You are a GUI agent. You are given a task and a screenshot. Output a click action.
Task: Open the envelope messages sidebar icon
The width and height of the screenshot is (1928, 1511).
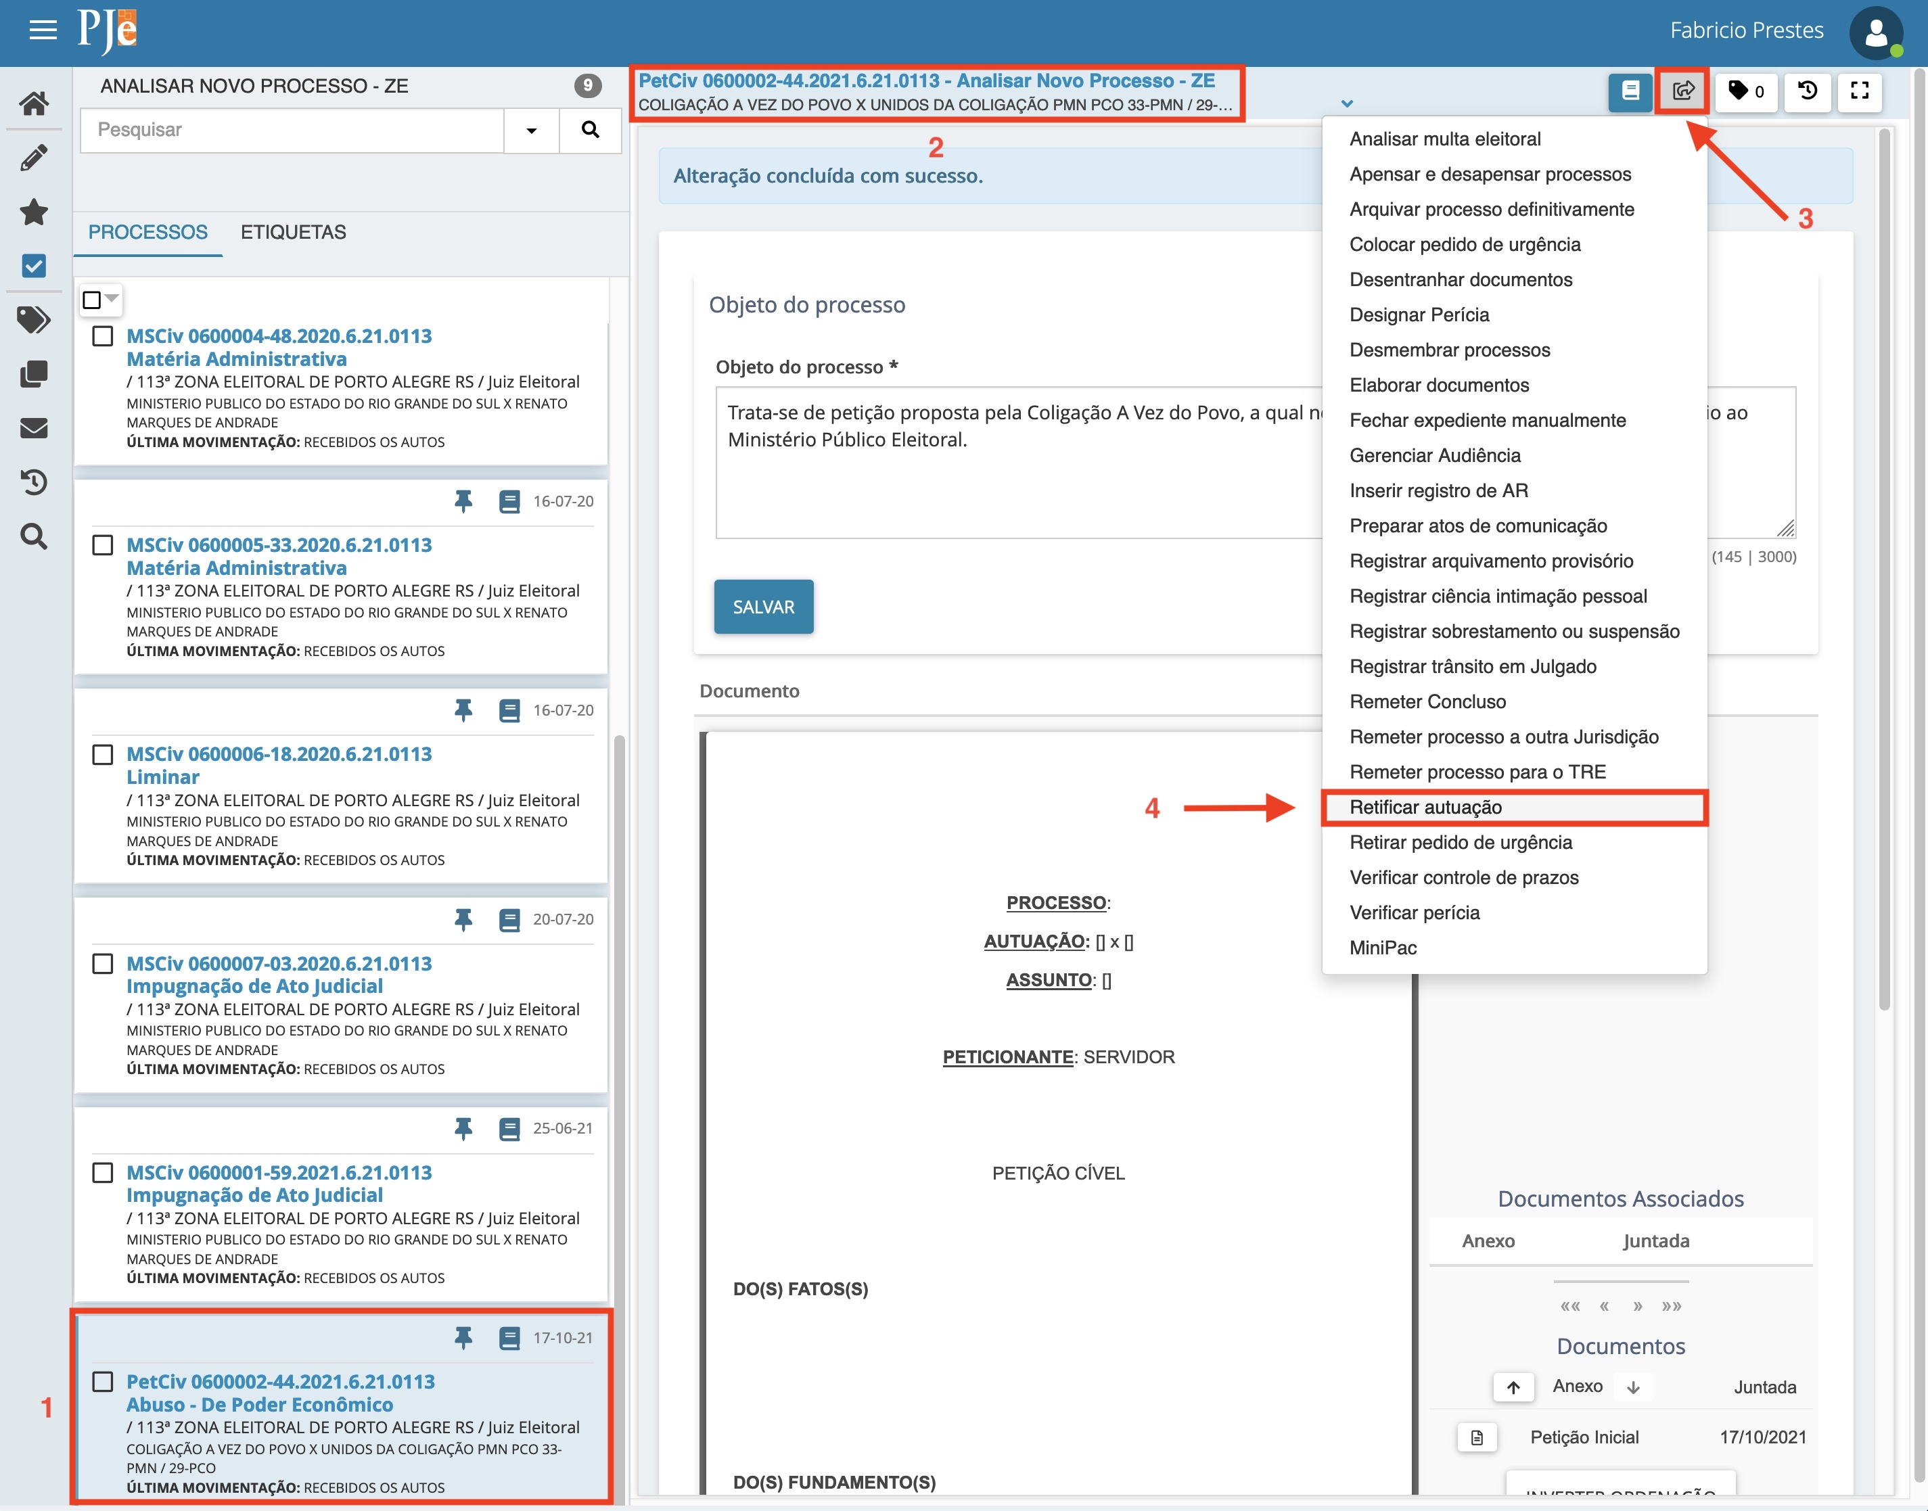coord(34,428)
